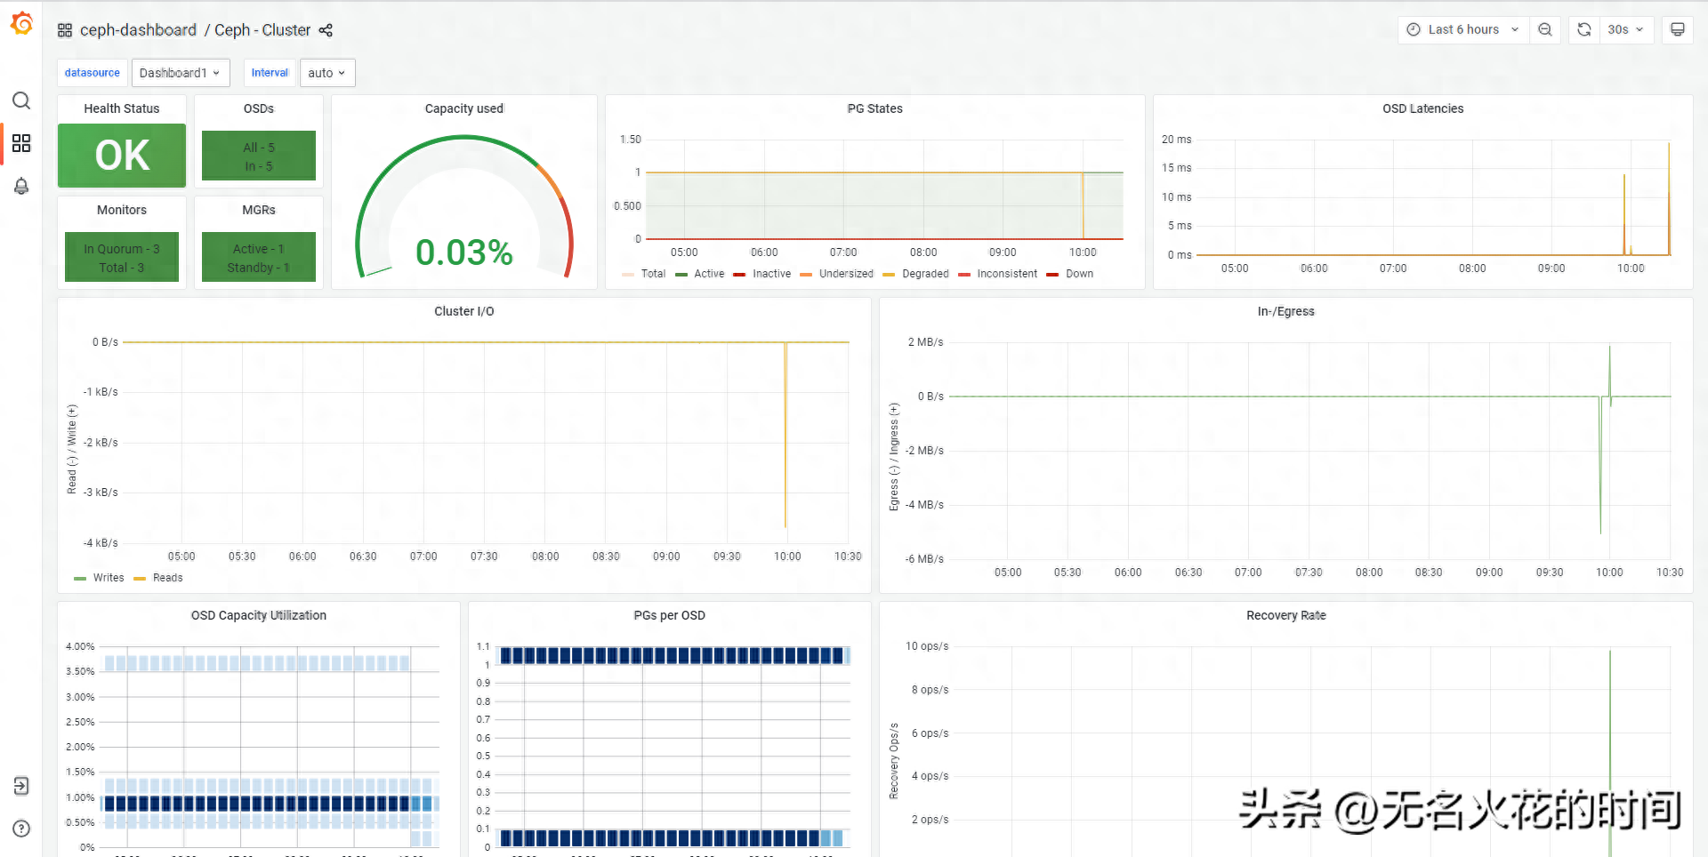Open the Alerting bell icon

click(x=21, y=186)
